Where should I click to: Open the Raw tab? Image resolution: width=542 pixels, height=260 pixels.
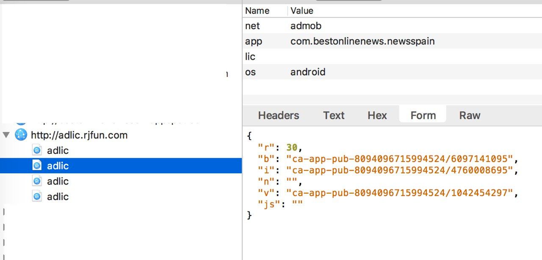pos(470,115)
